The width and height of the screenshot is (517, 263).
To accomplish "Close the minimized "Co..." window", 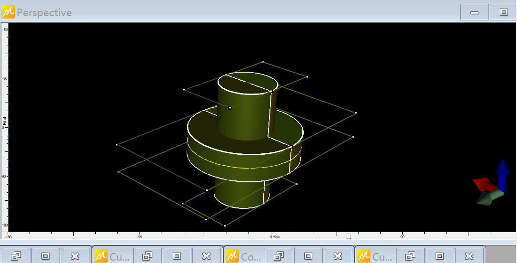I will point(338,256).
